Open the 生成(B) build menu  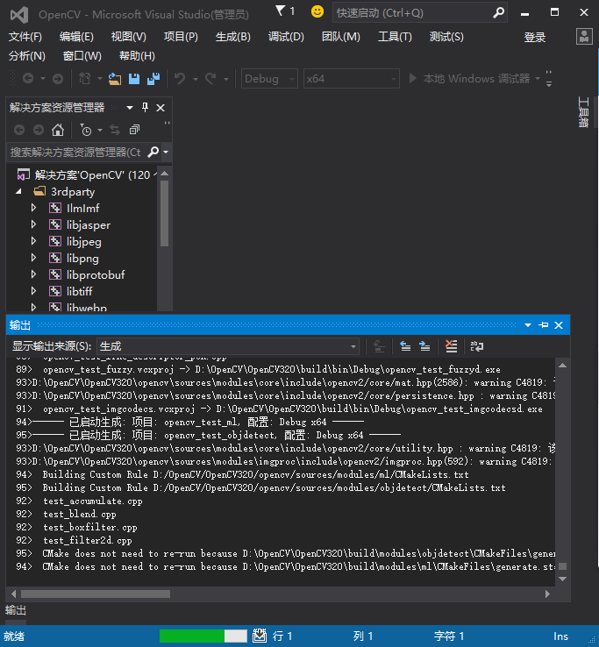click(x=232, y=37)
